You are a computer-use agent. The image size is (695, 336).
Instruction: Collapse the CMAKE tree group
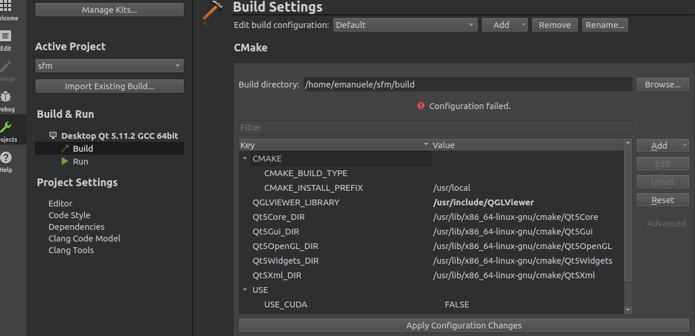[245, 159]
